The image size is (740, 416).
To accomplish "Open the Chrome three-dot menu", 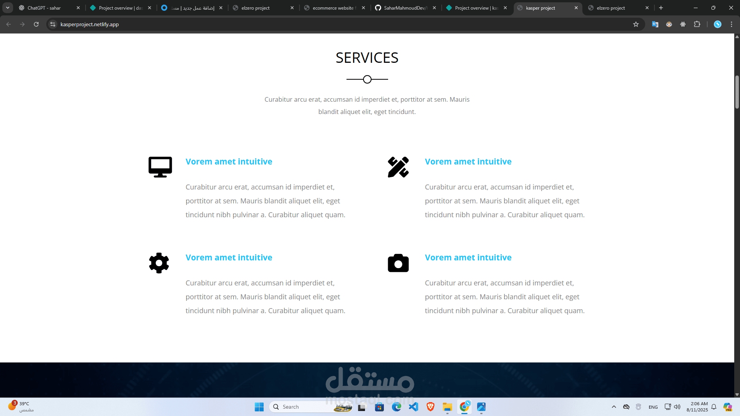I will (x=732, y=24).
